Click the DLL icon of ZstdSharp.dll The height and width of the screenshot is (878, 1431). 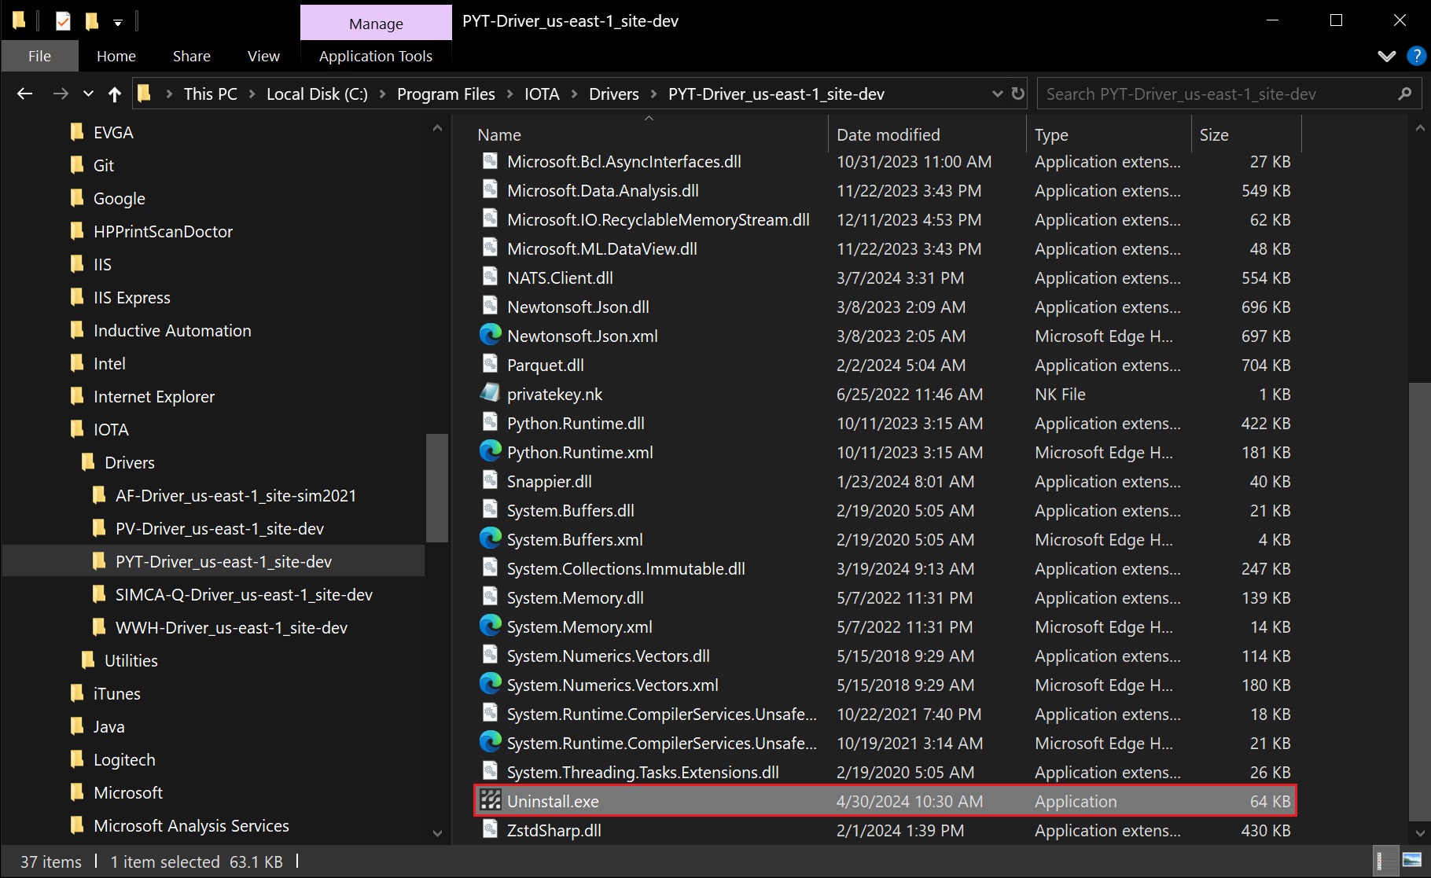coord(491,829)
